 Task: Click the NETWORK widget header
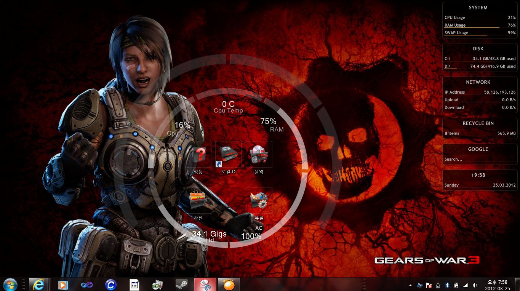coord(478,82)
